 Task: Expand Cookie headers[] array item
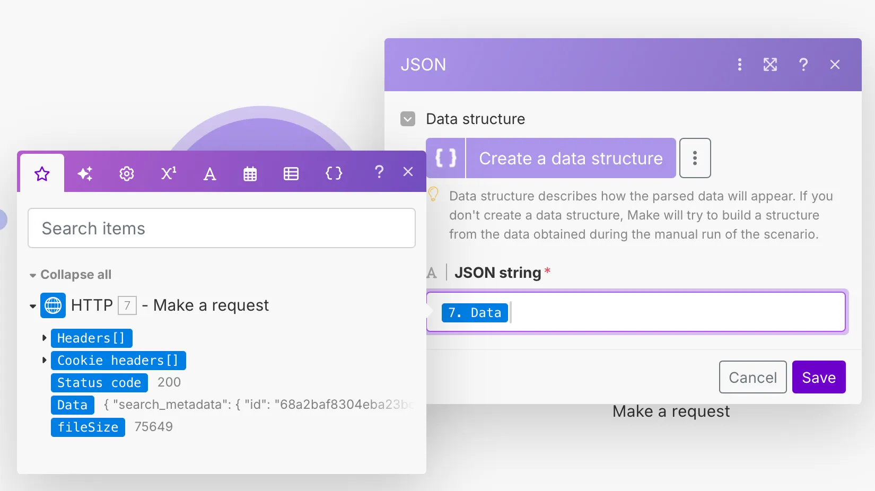tap(45, 360)
